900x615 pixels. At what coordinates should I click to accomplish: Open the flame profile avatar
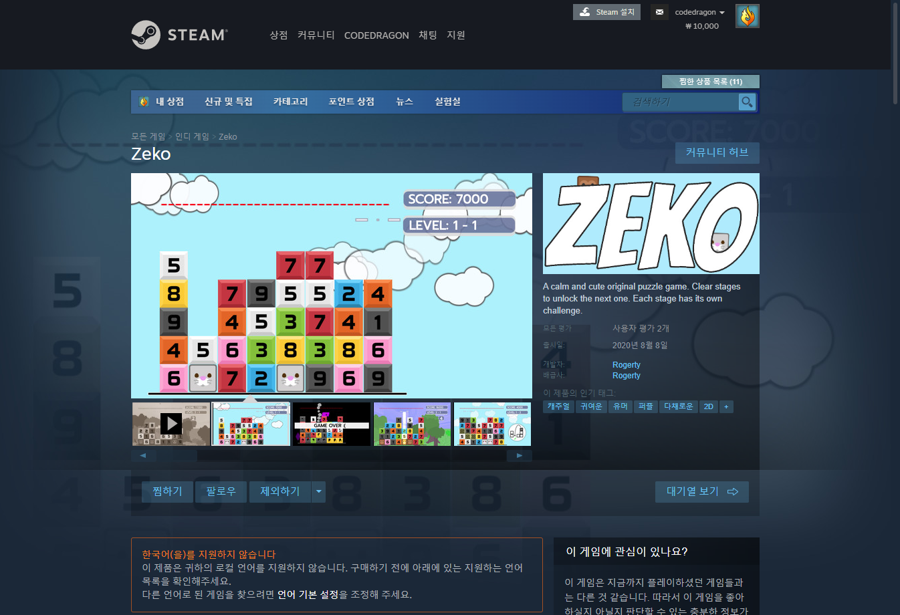coord(748,16)
